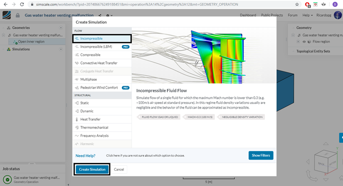Click the rotate view arrow icon

coord(311,176)
